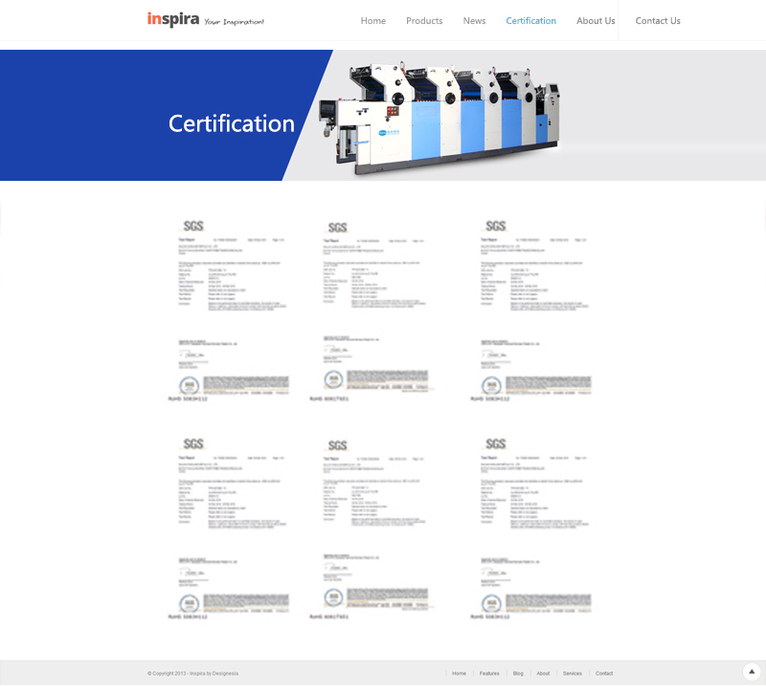The width and height of the screenshot is (766, 686).
Task: Open the first SGS certificate in bottom row
Action: pyautogui.click(x=232, y=528)
